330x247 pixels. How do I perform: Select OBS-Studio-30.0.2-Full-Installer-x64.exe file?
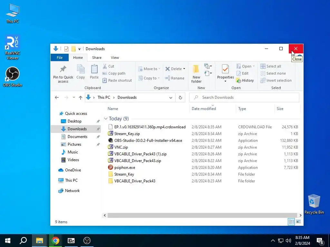[148, 141]
